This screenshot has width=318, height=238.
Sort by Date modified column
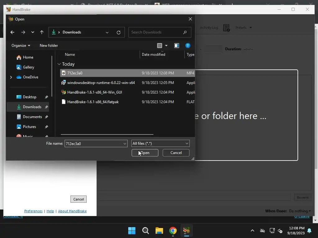point(153,55)
